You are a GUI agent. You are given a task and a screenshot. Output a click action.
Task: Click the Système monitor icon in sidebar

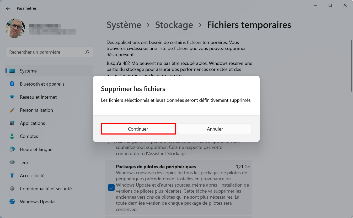12,71
